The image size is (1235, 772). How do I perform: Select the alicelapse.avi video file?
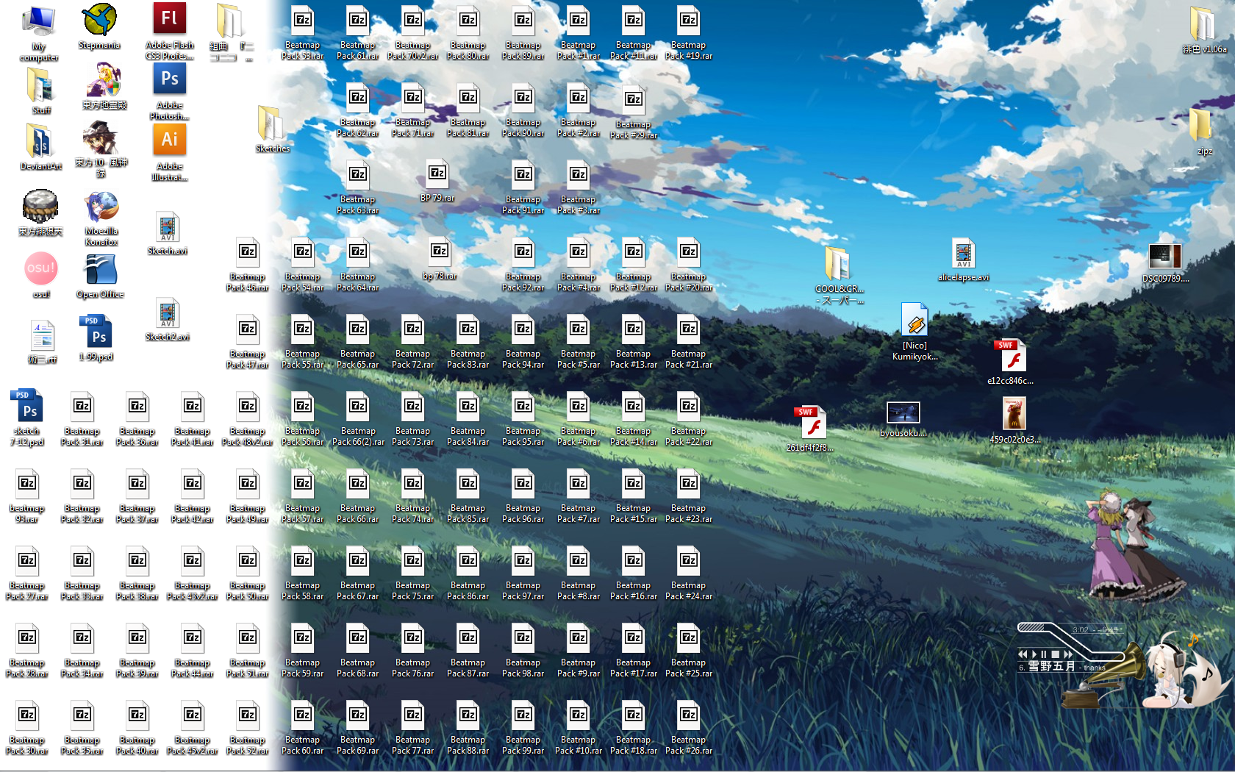click(x=963, y=260)
